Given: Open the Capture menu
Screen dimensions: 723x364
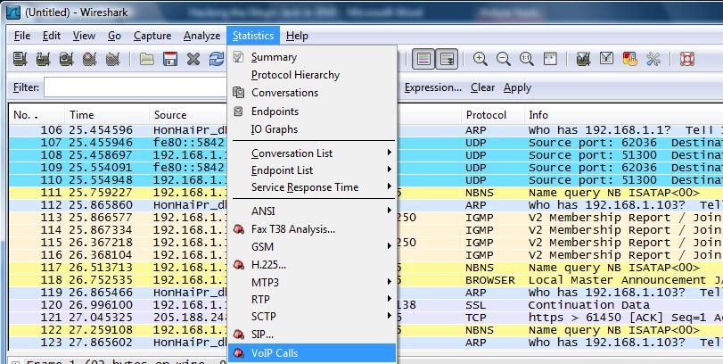Looking at the screenshot, I should tap(152, 36).
